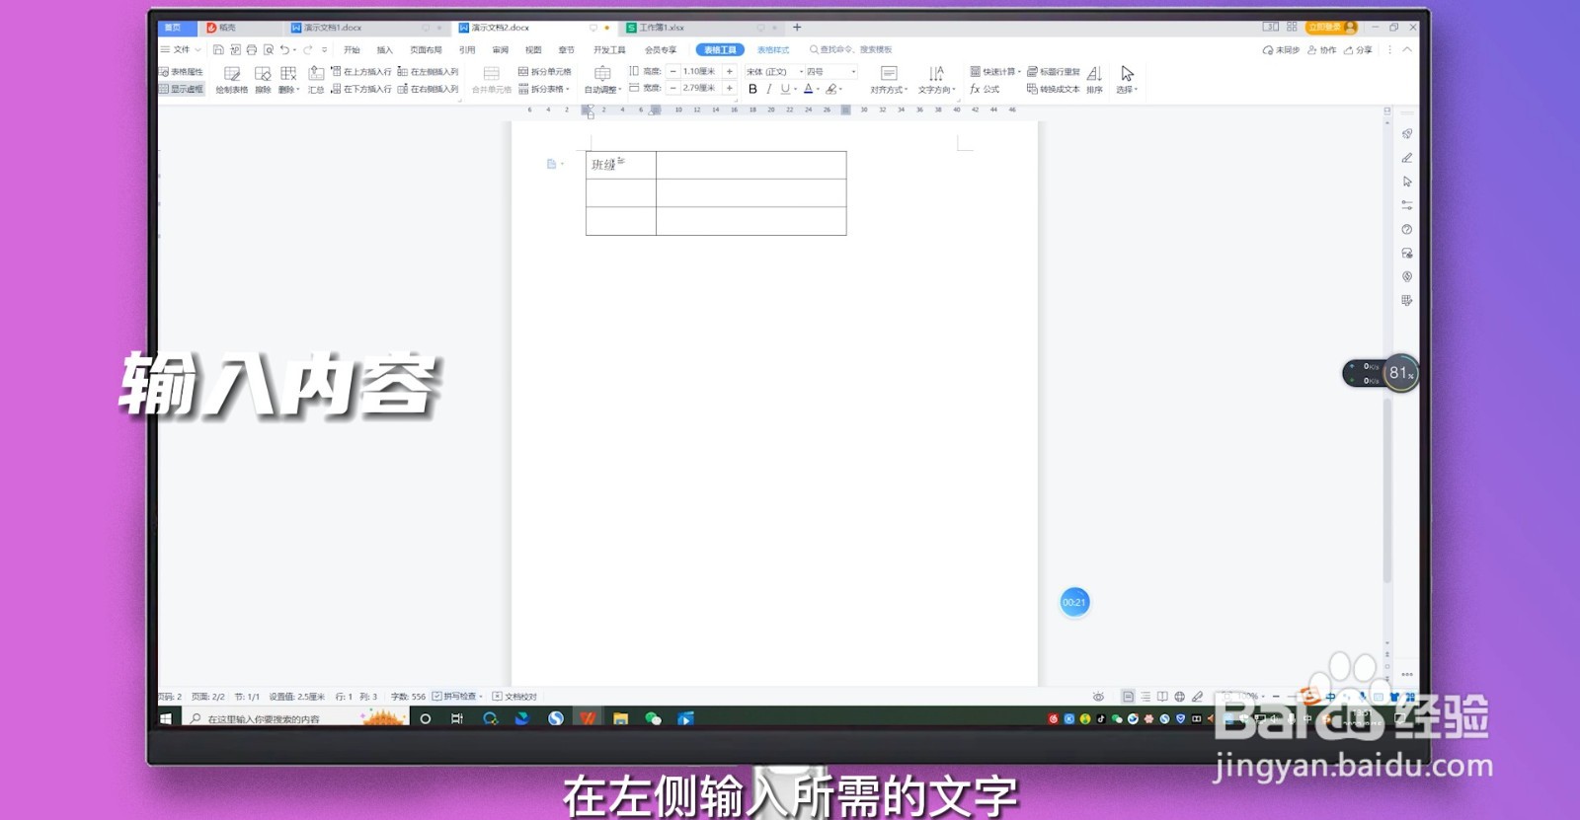This screenshot has height=820, width=1580.
Task: Open the Draw Table (绘制表格) tool
Action: 232,80
